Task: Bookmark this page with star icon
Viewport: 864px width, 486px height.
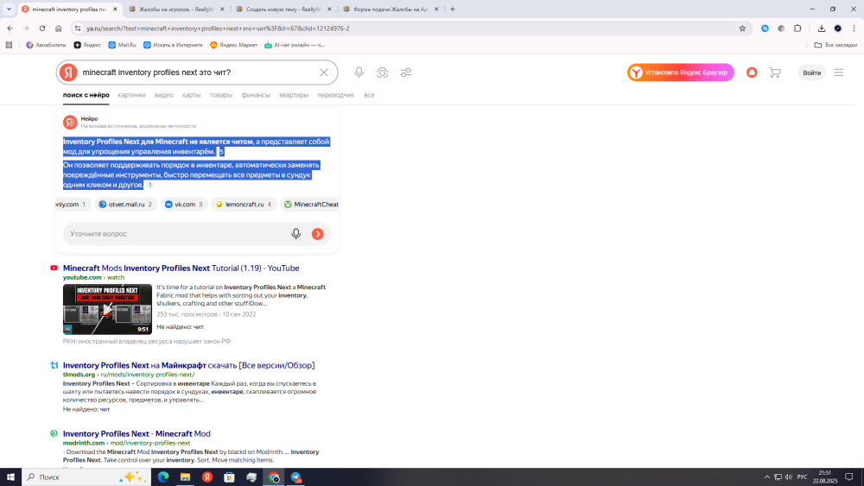Action: (742, 28)
